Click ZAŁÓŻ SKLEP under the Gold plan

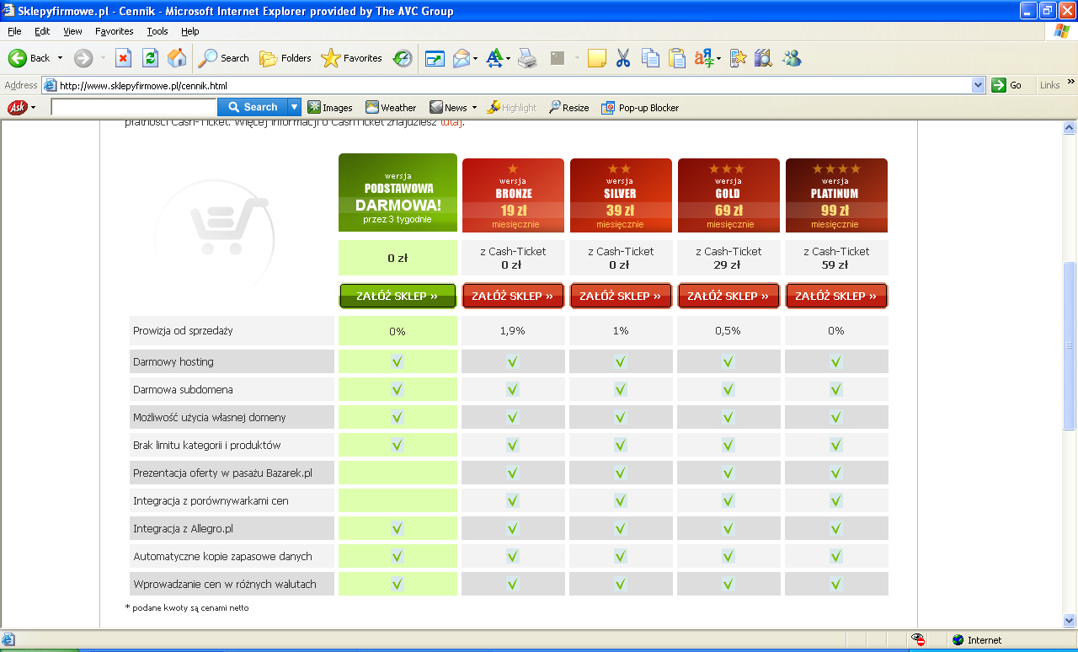(x=728, y=296)
